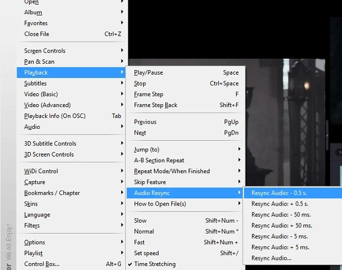Viewport: 342px width, 270px height.
Task: Choose Normal playback speed
Action: pyautogui.click(x=185, y=231)
